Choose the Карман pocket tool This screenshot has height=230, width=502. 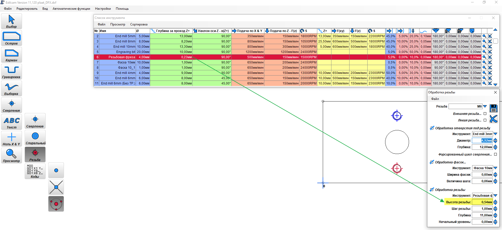[12, 55]
